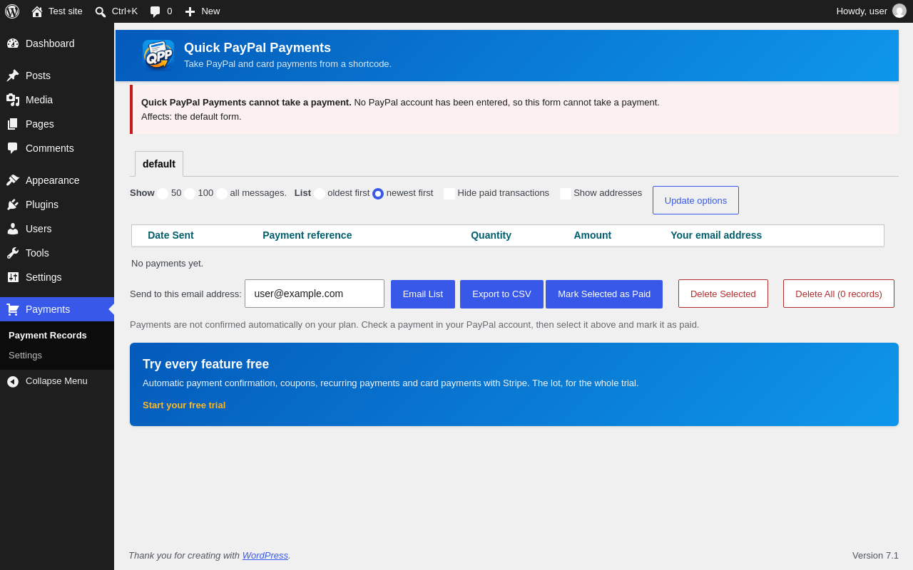Click the comments bubble icon in the admin bar

(x=155, y=11)
